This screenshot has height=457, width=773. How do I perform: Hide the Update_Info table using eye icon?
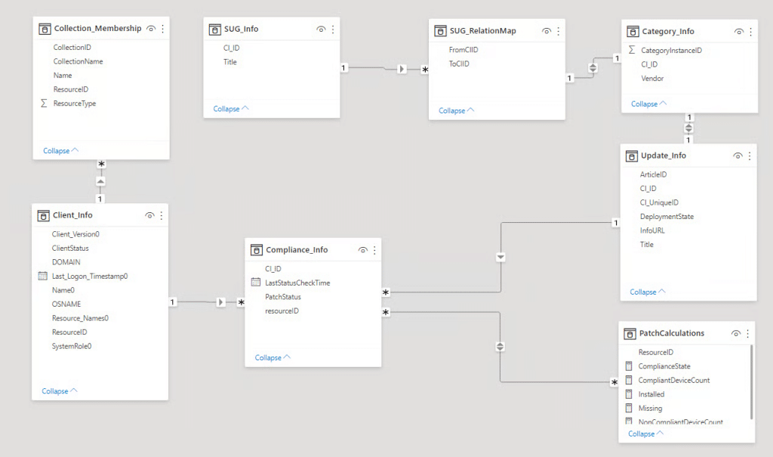pos(738,156)
